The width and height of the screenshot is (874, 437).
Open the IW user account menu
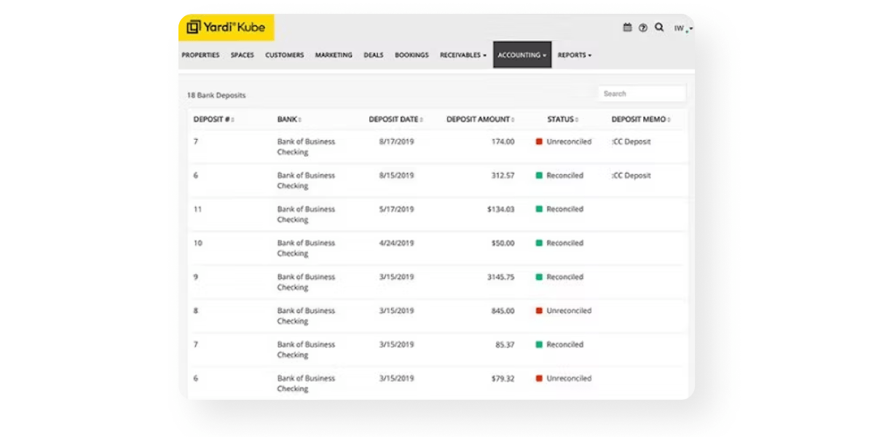click(x=682, y=28)
